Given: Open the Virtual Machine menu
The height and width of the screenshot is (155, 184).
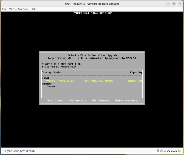Looking at the screenshot, I should tap(18, 9).
